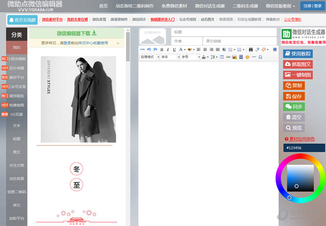Screen dimensions: 326x226
Task: Open the bulleted list style dropdown
Action: 235,50
